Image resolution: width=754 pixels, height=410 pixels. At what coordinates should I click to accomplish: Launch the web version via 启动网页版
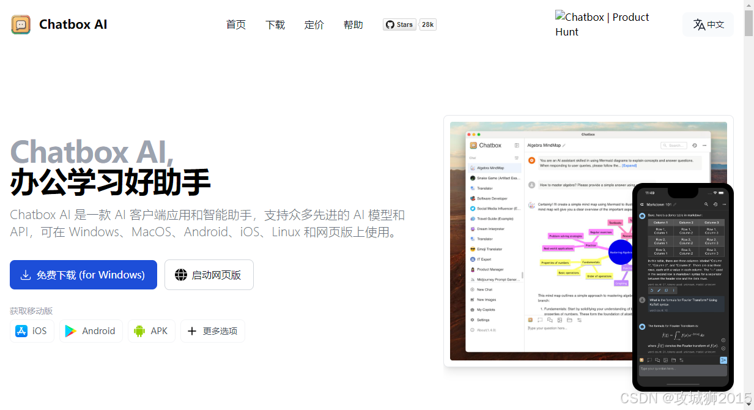[x=209, y=275]
